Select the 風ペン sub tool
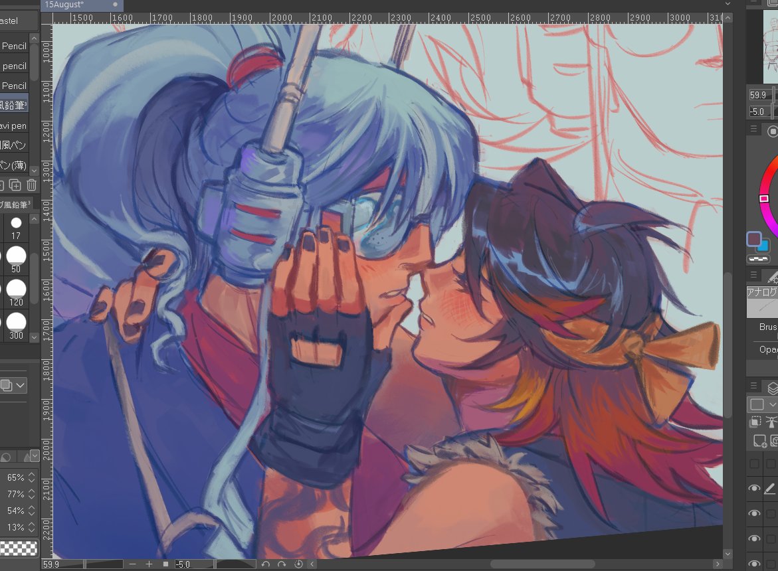This screenshot has width=778, height=571. click(x=14, y=145)
